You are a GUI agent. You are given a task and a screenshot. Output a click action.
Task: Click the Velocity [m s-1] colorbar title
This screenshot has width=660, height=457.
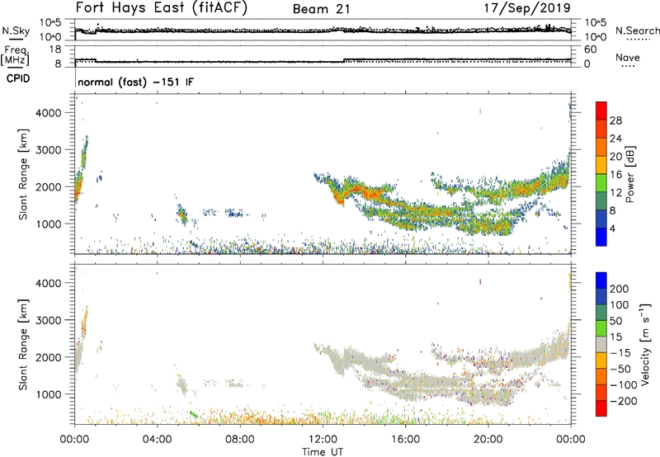tap(645, 344)
